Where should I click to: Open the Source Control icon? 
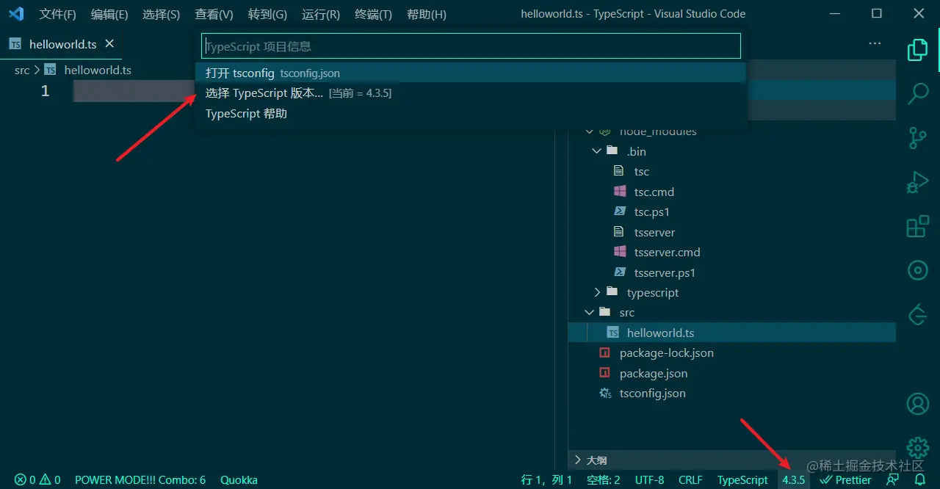tap(917, 138)
